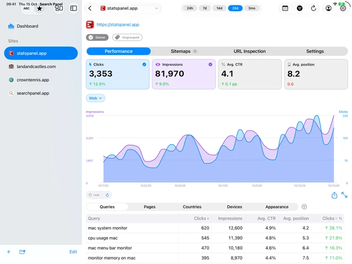
Task: Show the Devices table tab
Action: (234, 207)
